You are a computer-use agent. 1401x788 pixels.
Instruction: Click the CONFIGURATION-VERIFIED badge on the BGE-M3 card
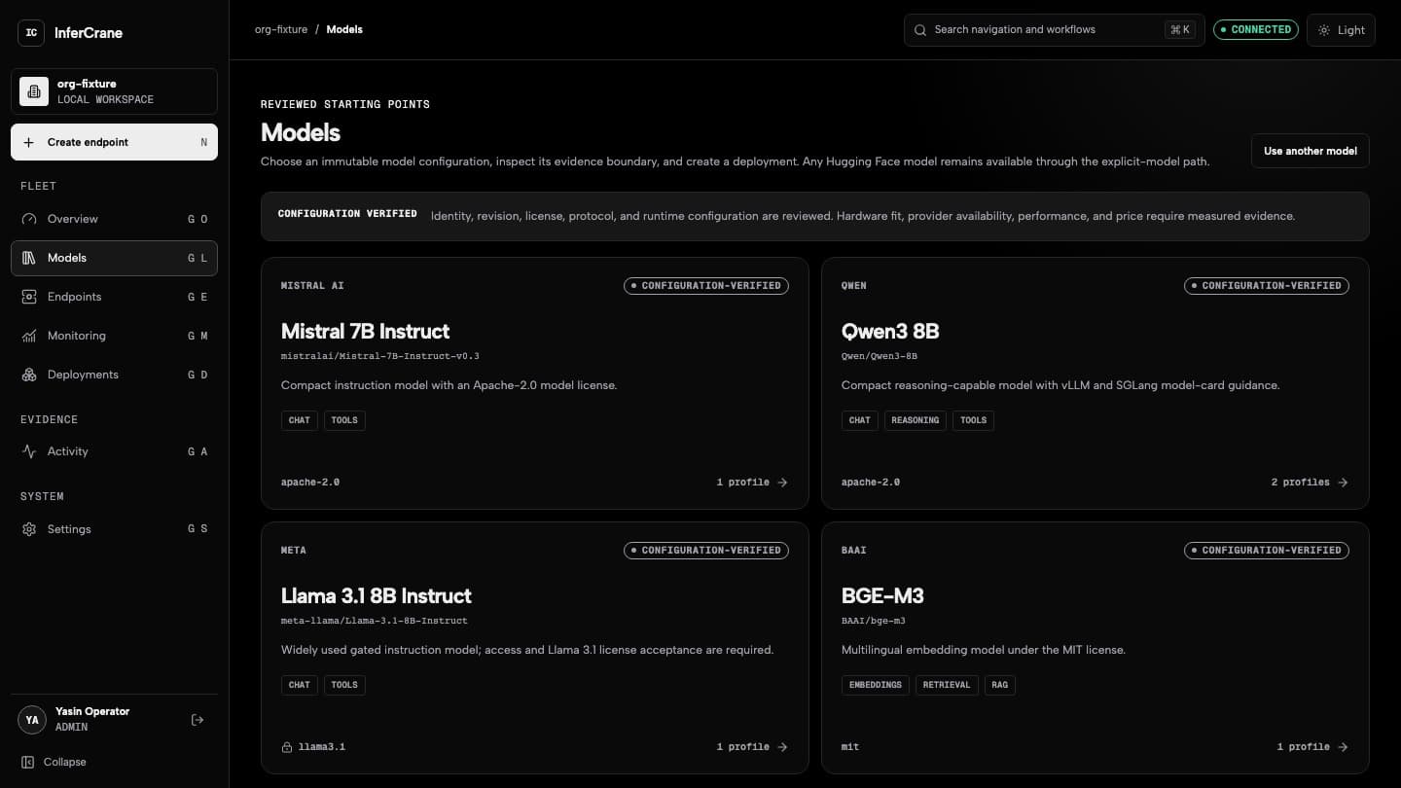click(1267, 551)
